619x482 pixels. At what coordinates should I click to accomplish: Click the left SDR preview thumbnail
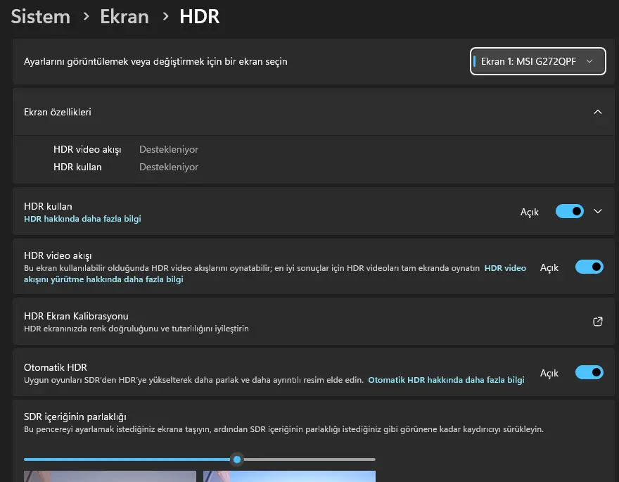110,476
